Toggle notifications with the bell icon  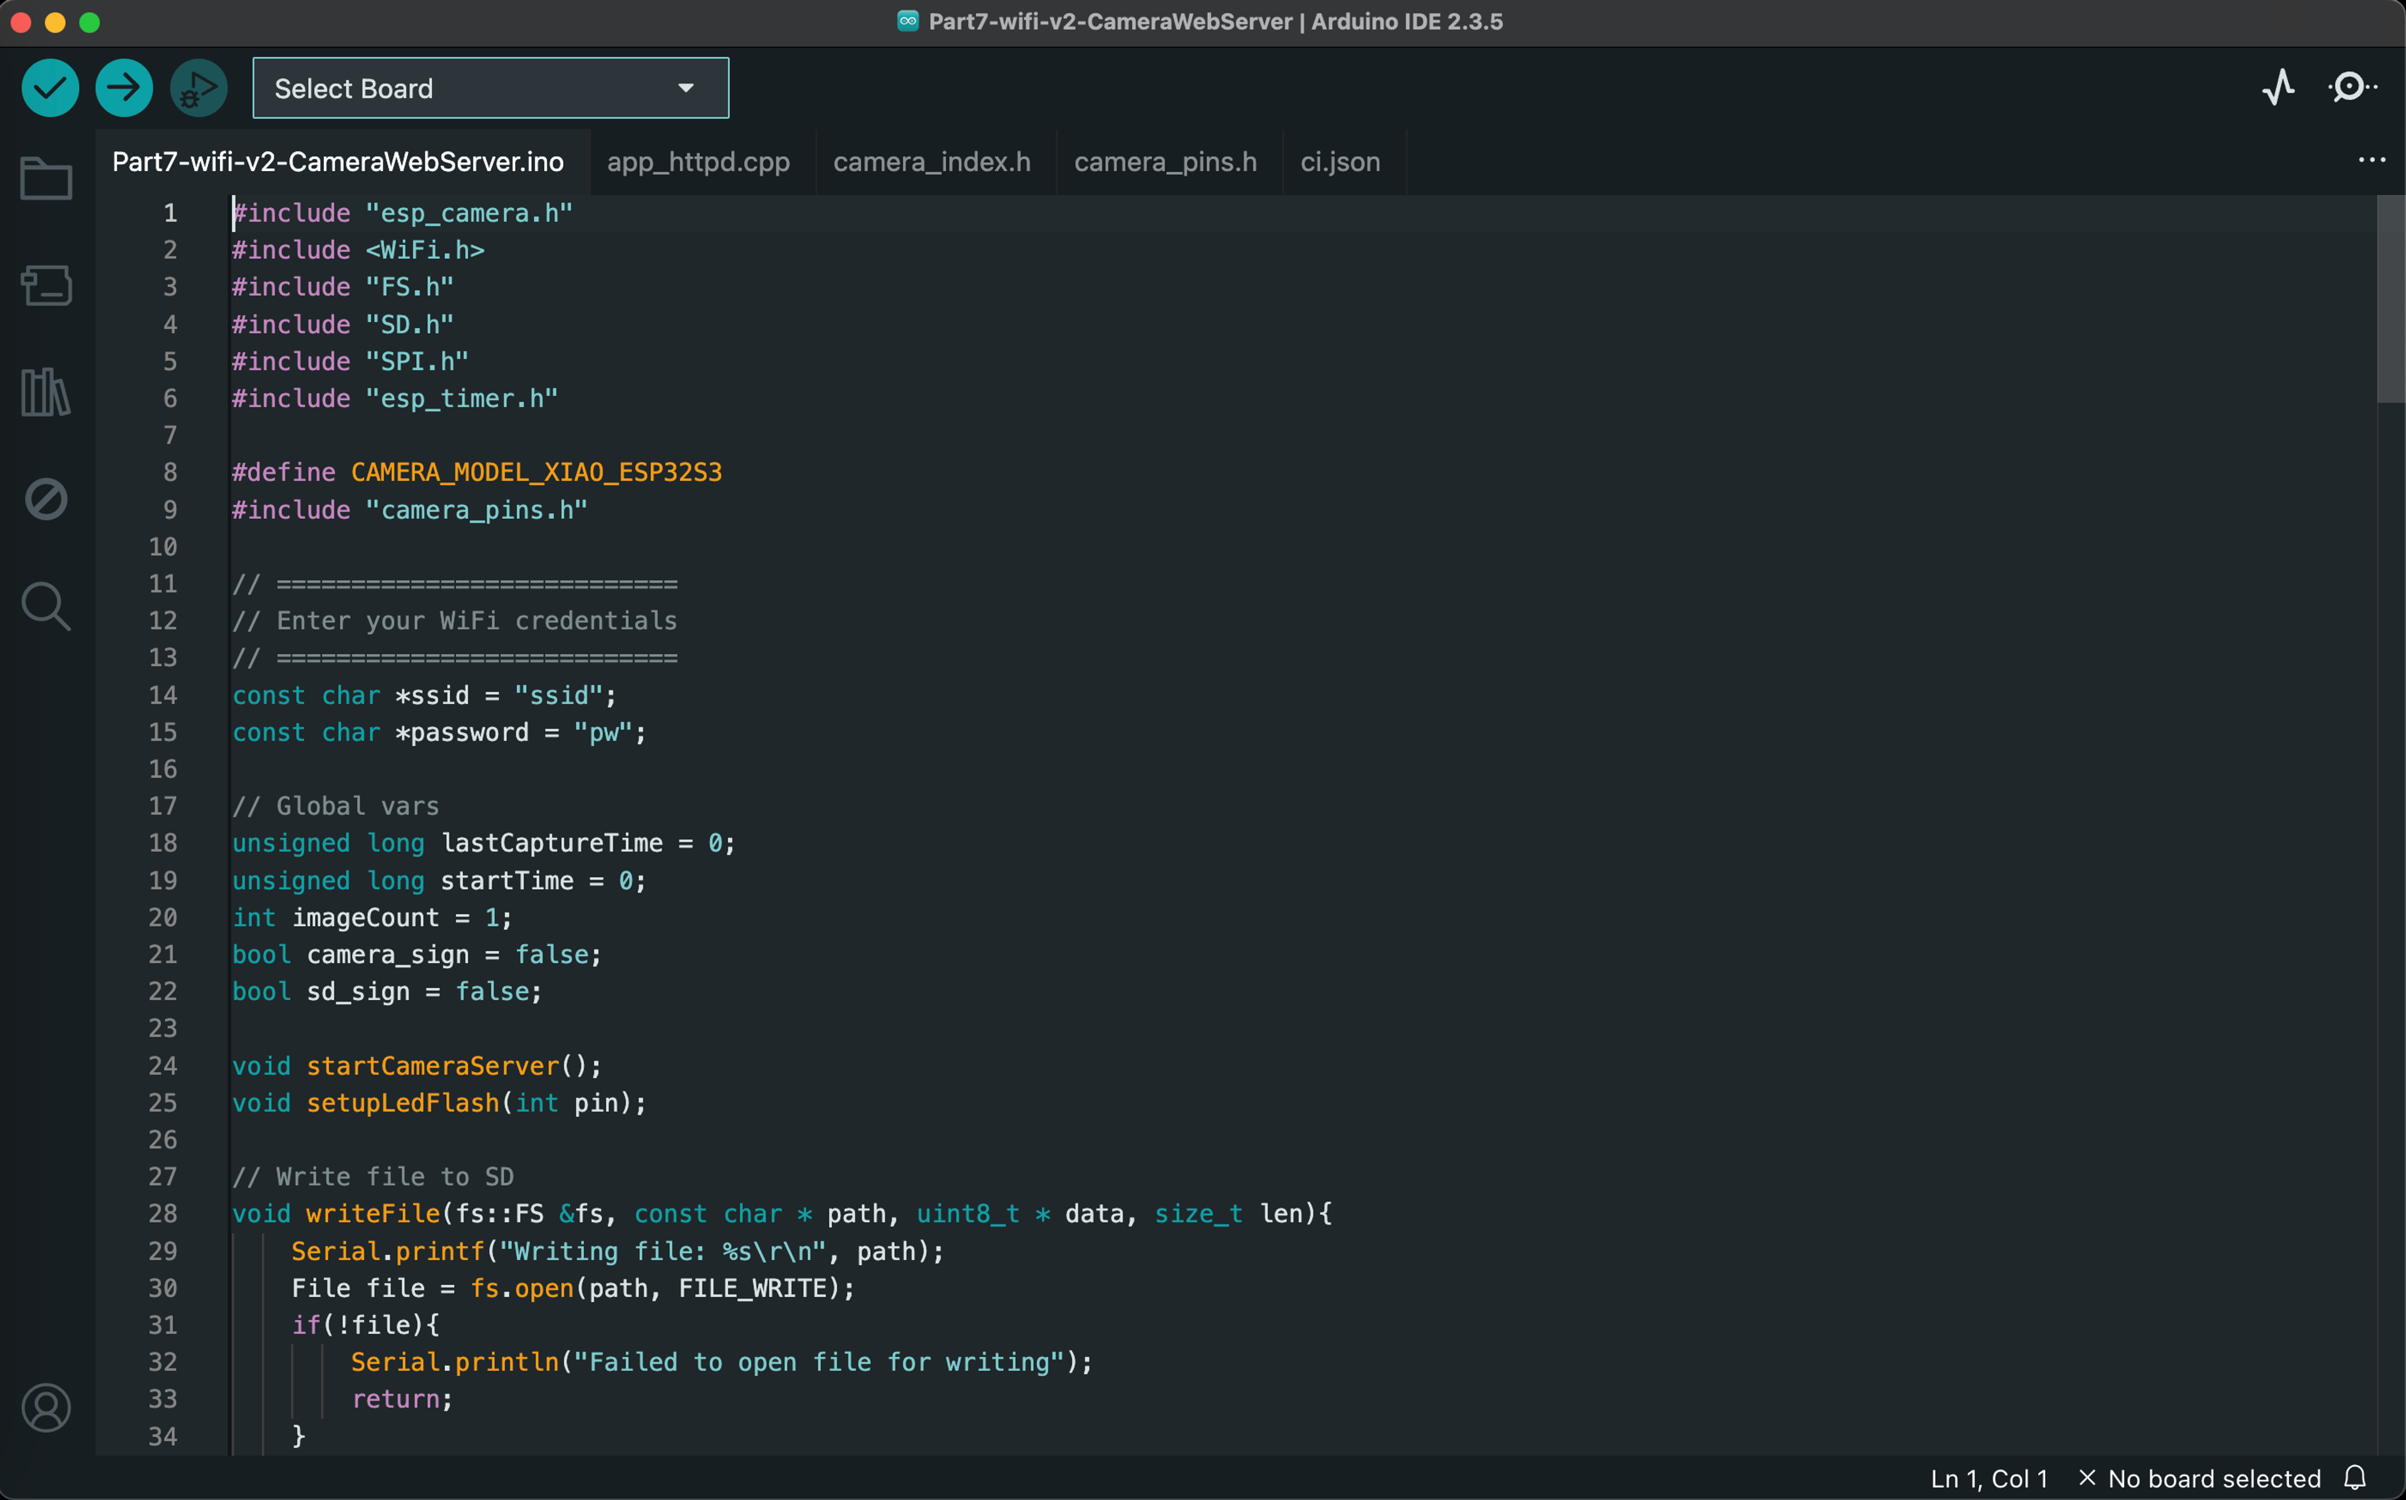pyautogui.click(x=2355, y=1477)
